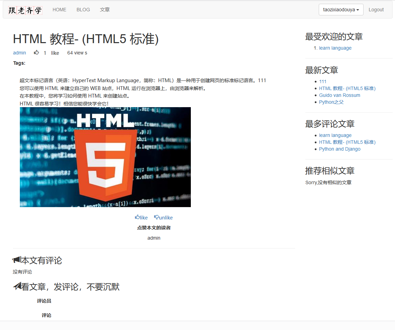Open the Python之父 article link
Image resolution: width=395 pixels, height=330 pixels.
click(331, 102)
